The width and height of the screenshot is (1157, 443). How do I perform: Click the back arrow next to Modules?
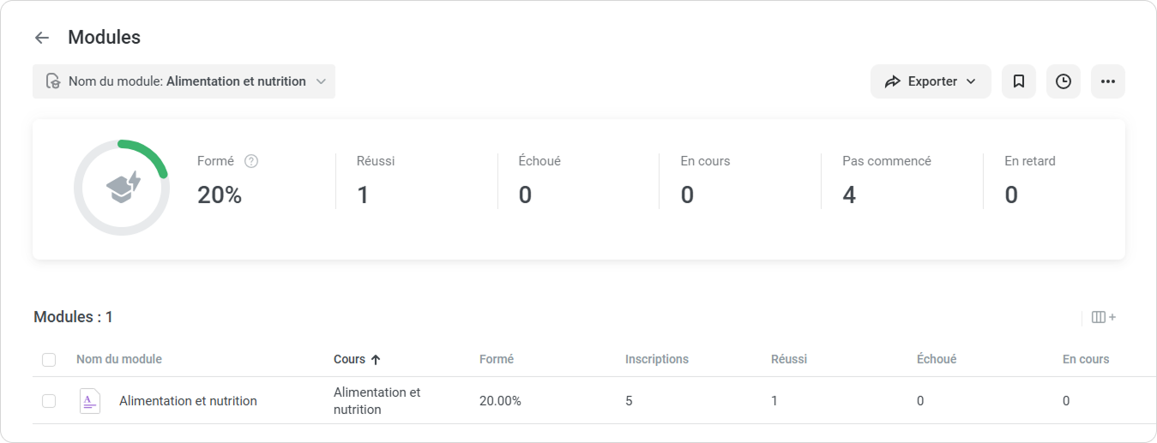[42, 38]
